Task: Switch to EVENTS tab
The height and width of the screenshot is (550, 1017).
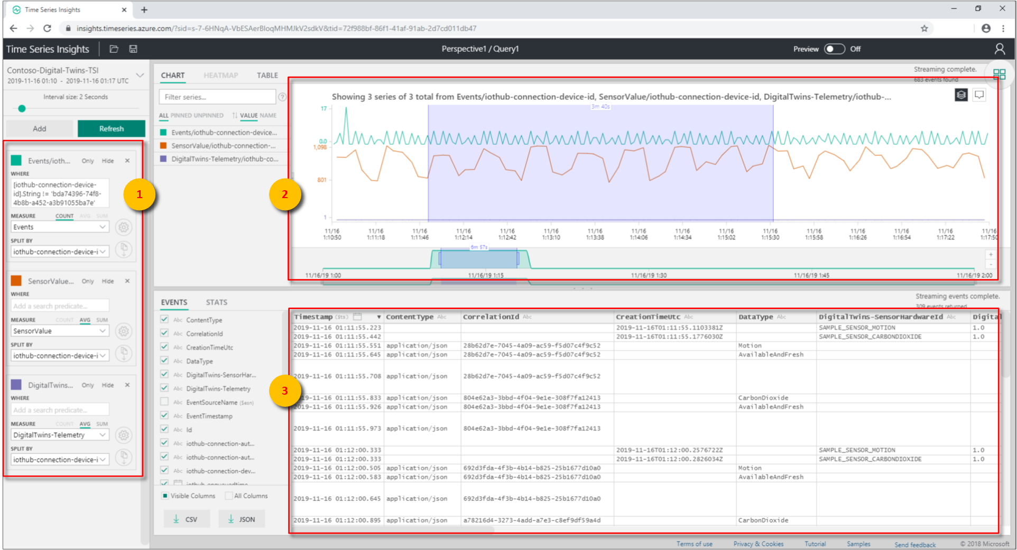Action: 174,303
